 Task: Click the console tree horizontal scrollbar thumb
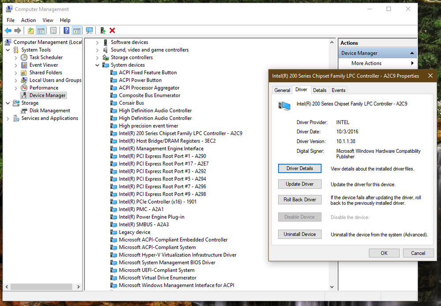click(x=41, y=287)
